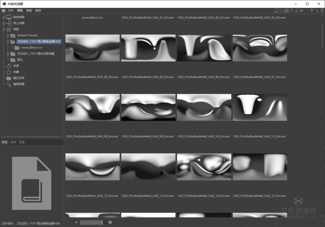This screenshot has height=227, width=325.
Task: Click the file name GSG_ProStudiosMetal_Vol2_11_Env.exr
Action: tap(259, 136)
